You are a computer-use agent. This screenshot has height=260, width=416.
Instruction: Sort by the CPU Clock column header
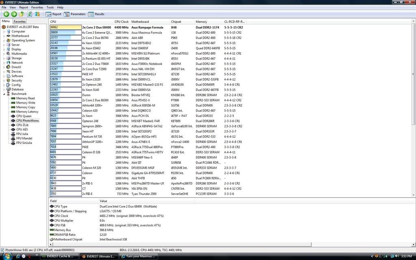coord(121,22)
